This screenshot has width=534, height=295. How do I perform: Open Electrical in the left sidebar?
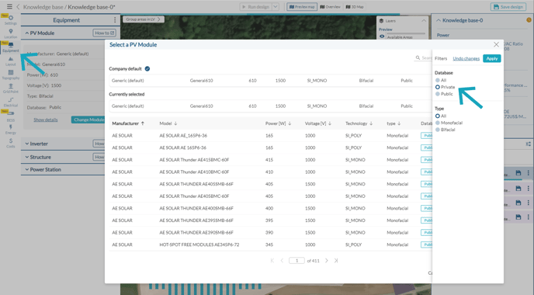[11, 102]
